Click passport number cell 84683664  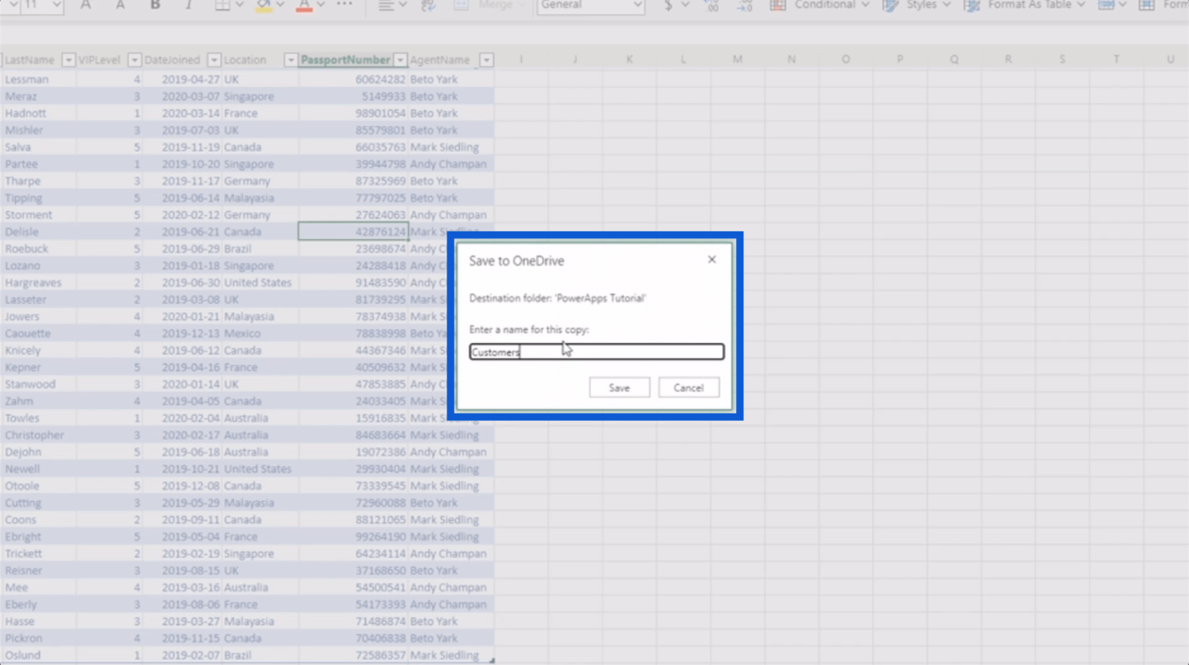353,435
